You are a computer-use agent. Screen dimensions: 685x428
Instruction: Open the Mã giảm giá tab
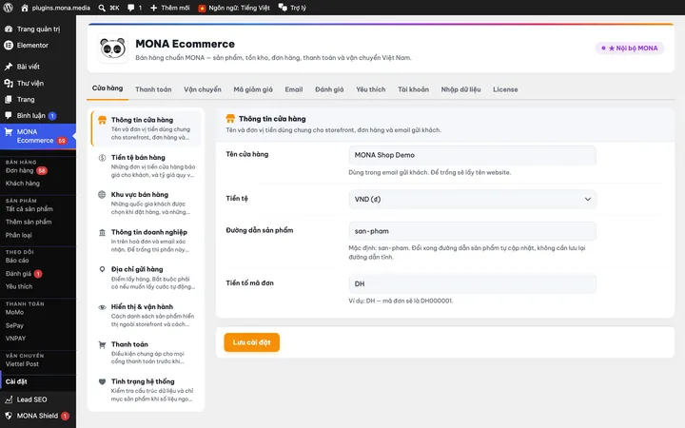[x=253, y=89]
